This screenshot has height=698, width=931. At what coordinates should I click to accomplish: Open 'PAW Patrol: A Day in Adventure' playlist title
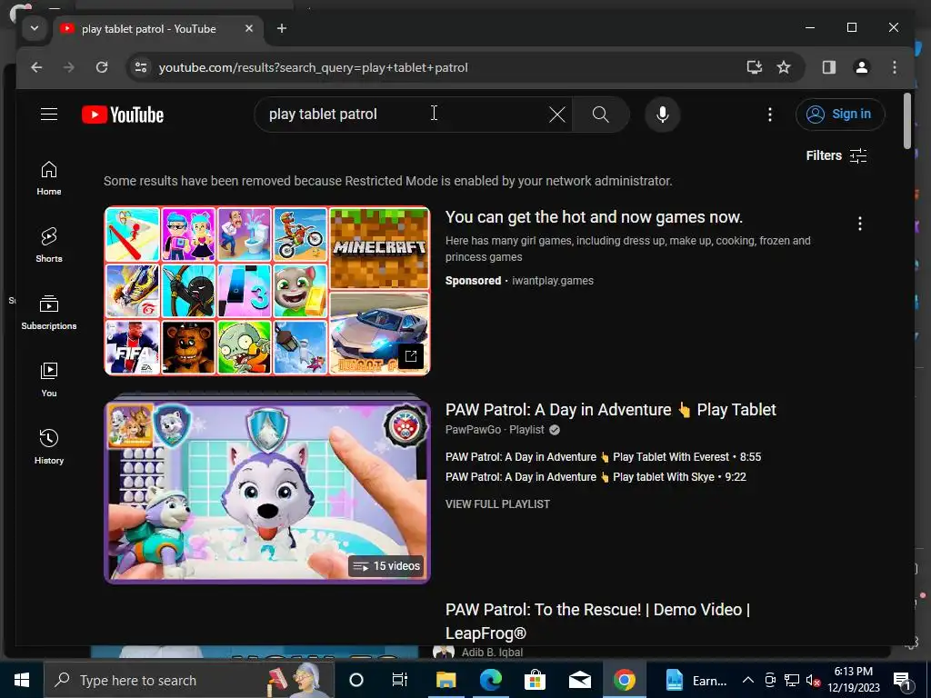pyautogui.click(x=610, y=410)
